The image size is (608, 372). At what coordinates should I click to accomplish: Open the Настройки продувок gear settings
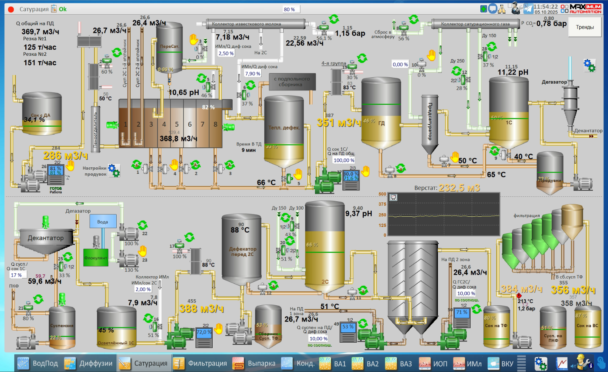[114, 171]
